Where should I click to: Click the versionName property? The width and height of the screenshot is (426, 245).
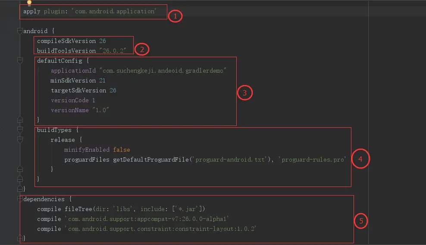coord(70,110)
